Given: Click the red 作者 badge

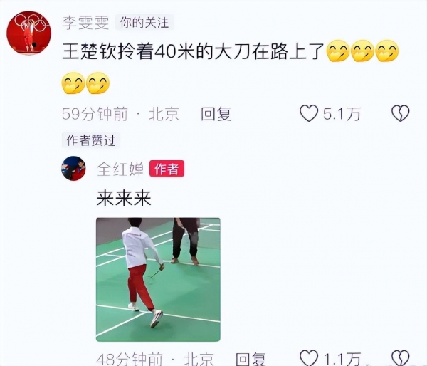Looking at the screenshot, I should click(167, 169).
